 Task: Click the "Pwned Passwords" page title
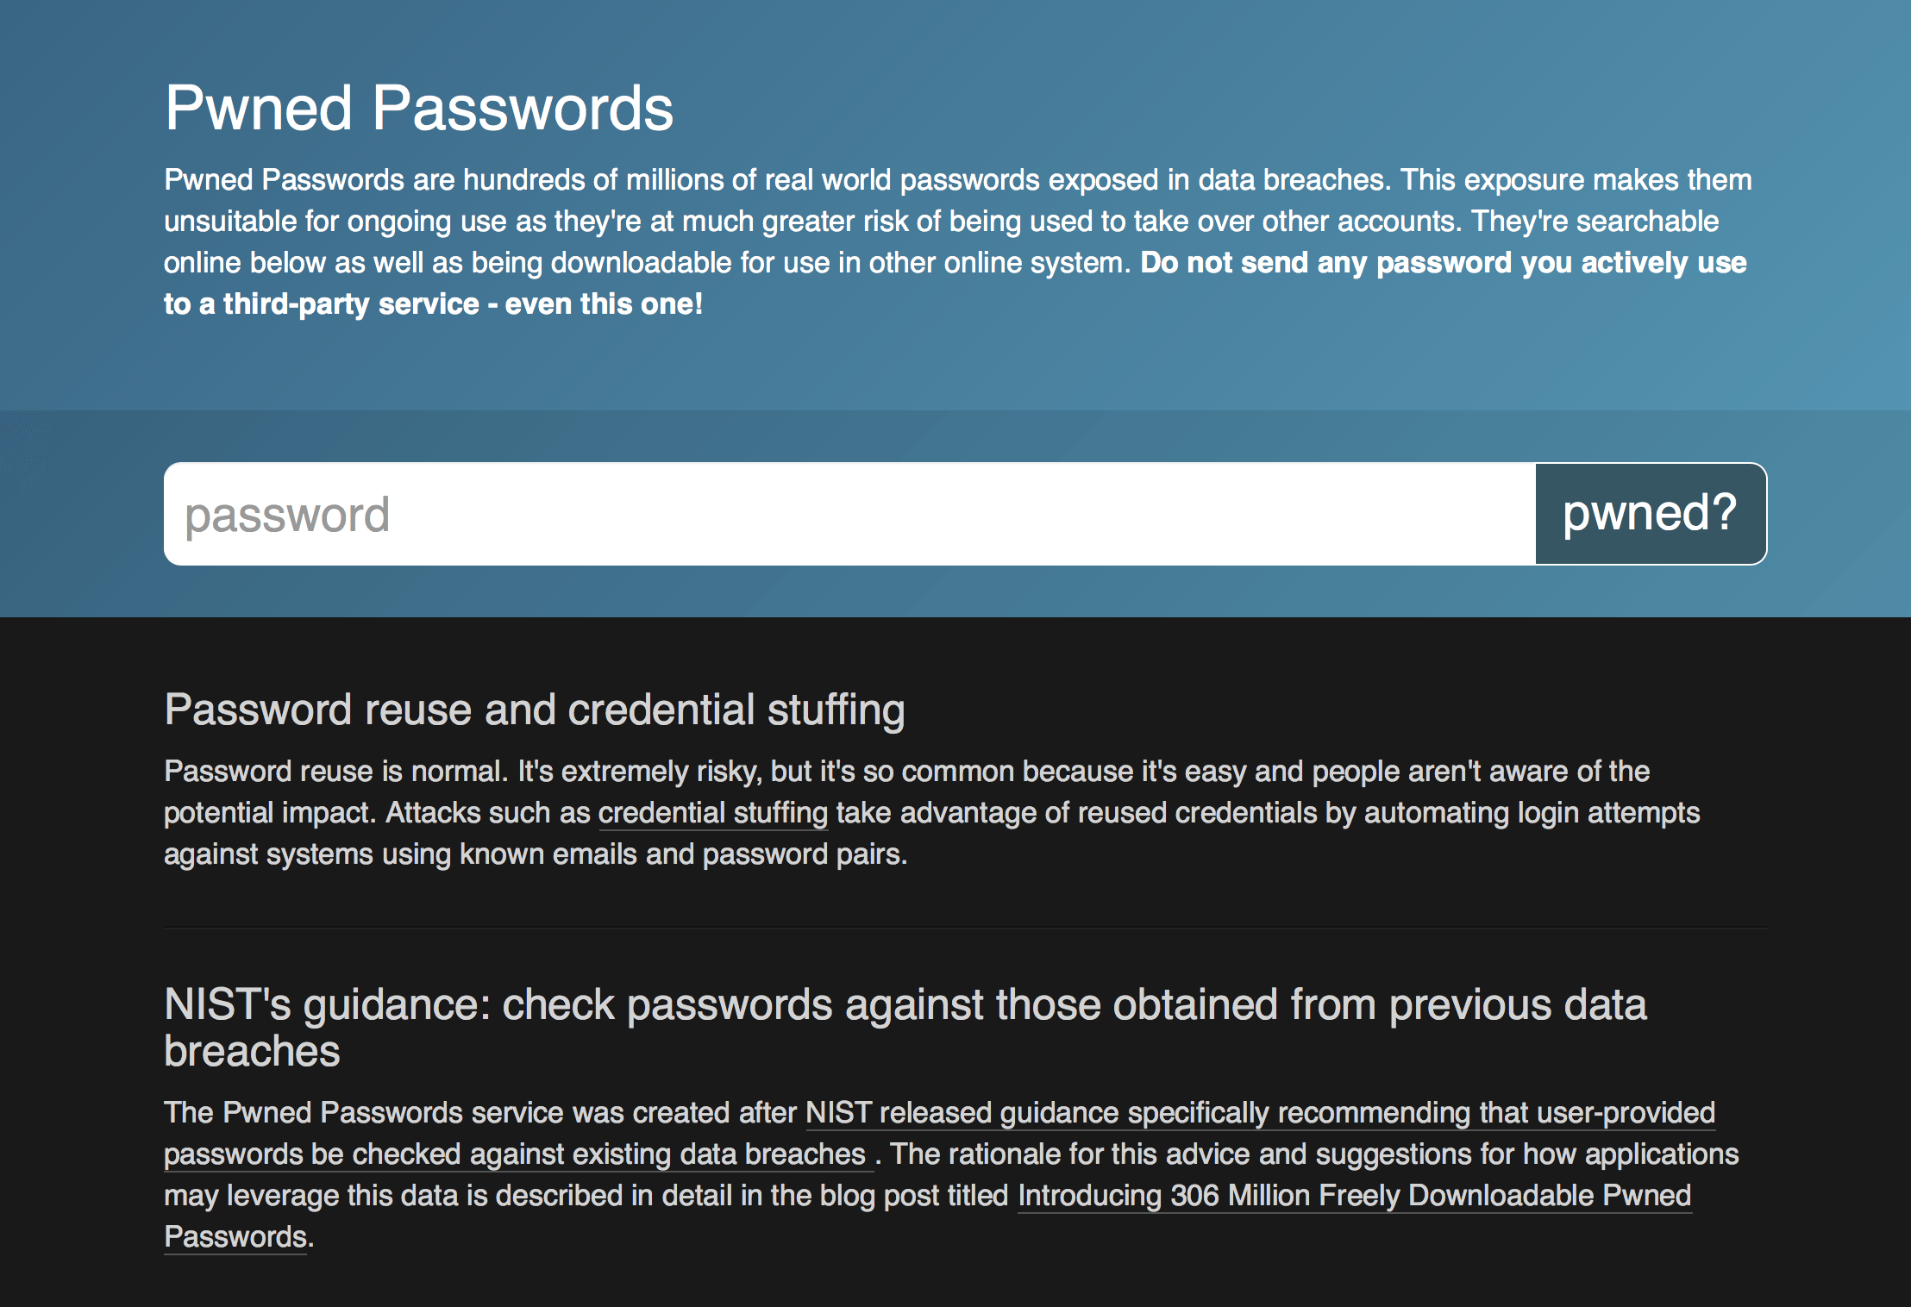[x=419, y=109]
